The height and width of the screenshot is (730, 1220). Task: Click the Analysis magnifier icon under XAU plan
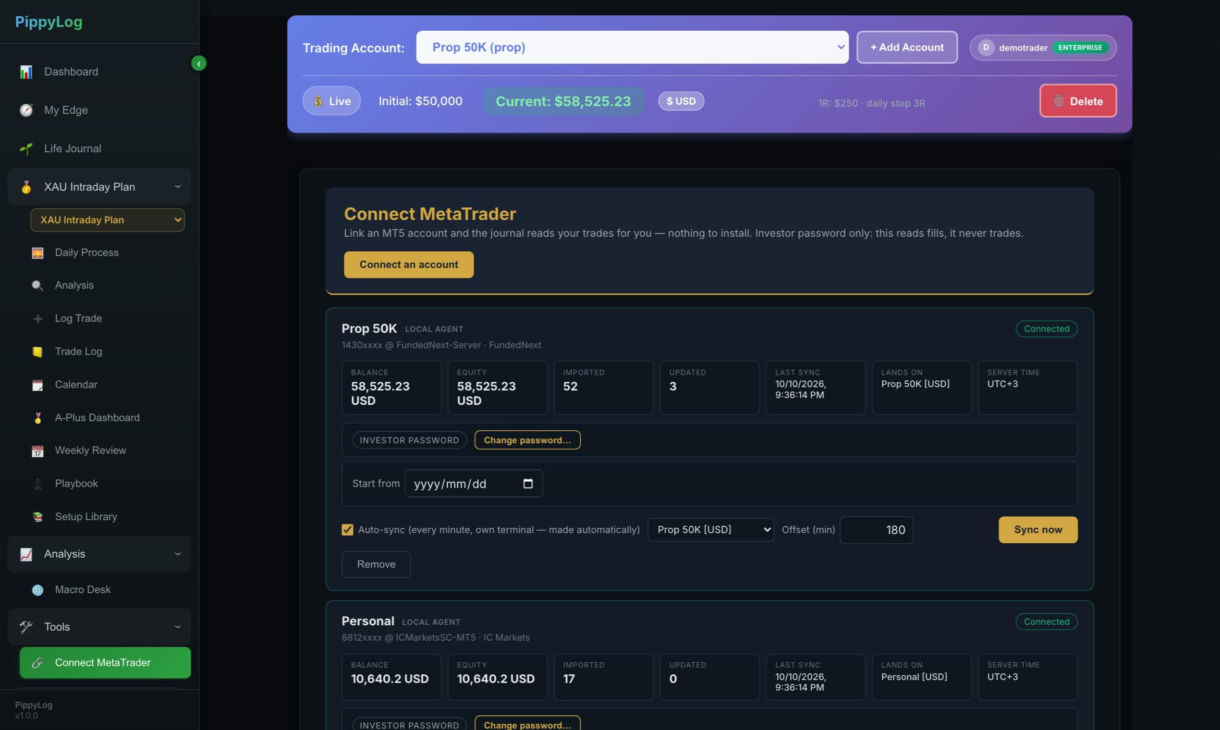coord(37,286)
